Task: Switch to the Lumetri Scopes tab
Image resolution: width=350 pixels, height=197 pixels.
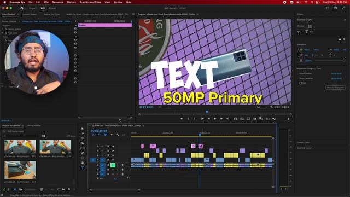Action: (30, 14)
